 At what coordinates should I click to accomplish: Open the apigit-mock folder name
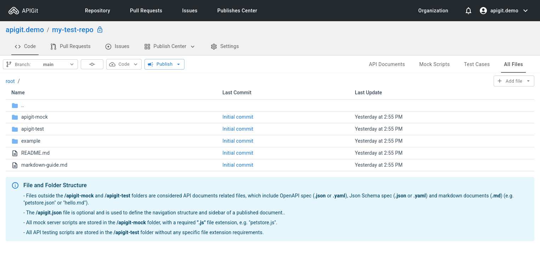(34, 117)
